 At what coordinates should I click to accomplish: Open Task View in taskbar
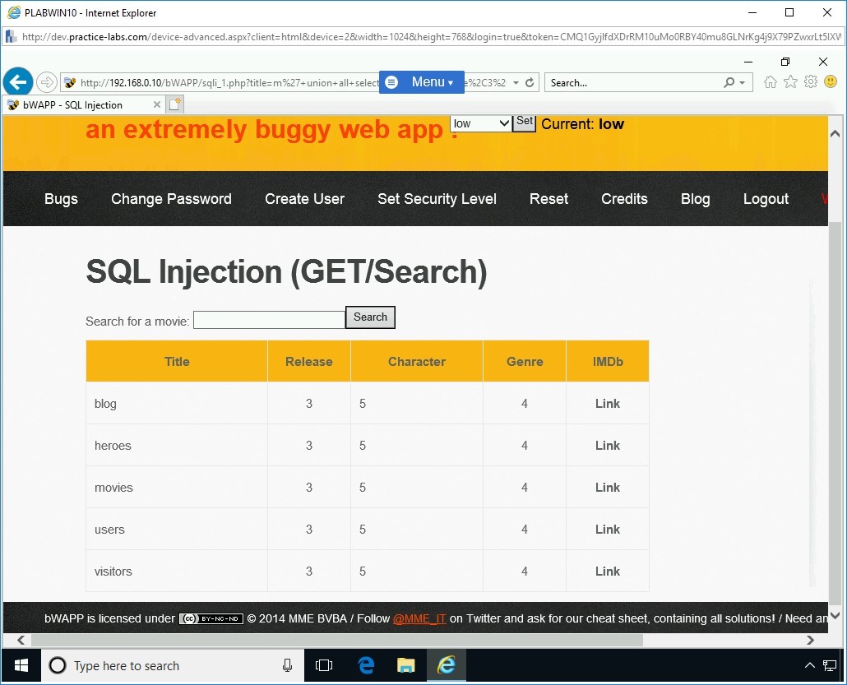pyautogui.click(x=324, y=665)
